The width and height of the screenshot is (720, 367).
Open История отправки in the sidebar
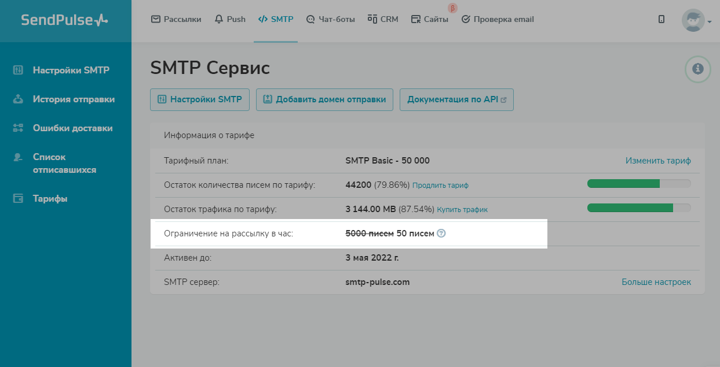[x=74, y=99]
